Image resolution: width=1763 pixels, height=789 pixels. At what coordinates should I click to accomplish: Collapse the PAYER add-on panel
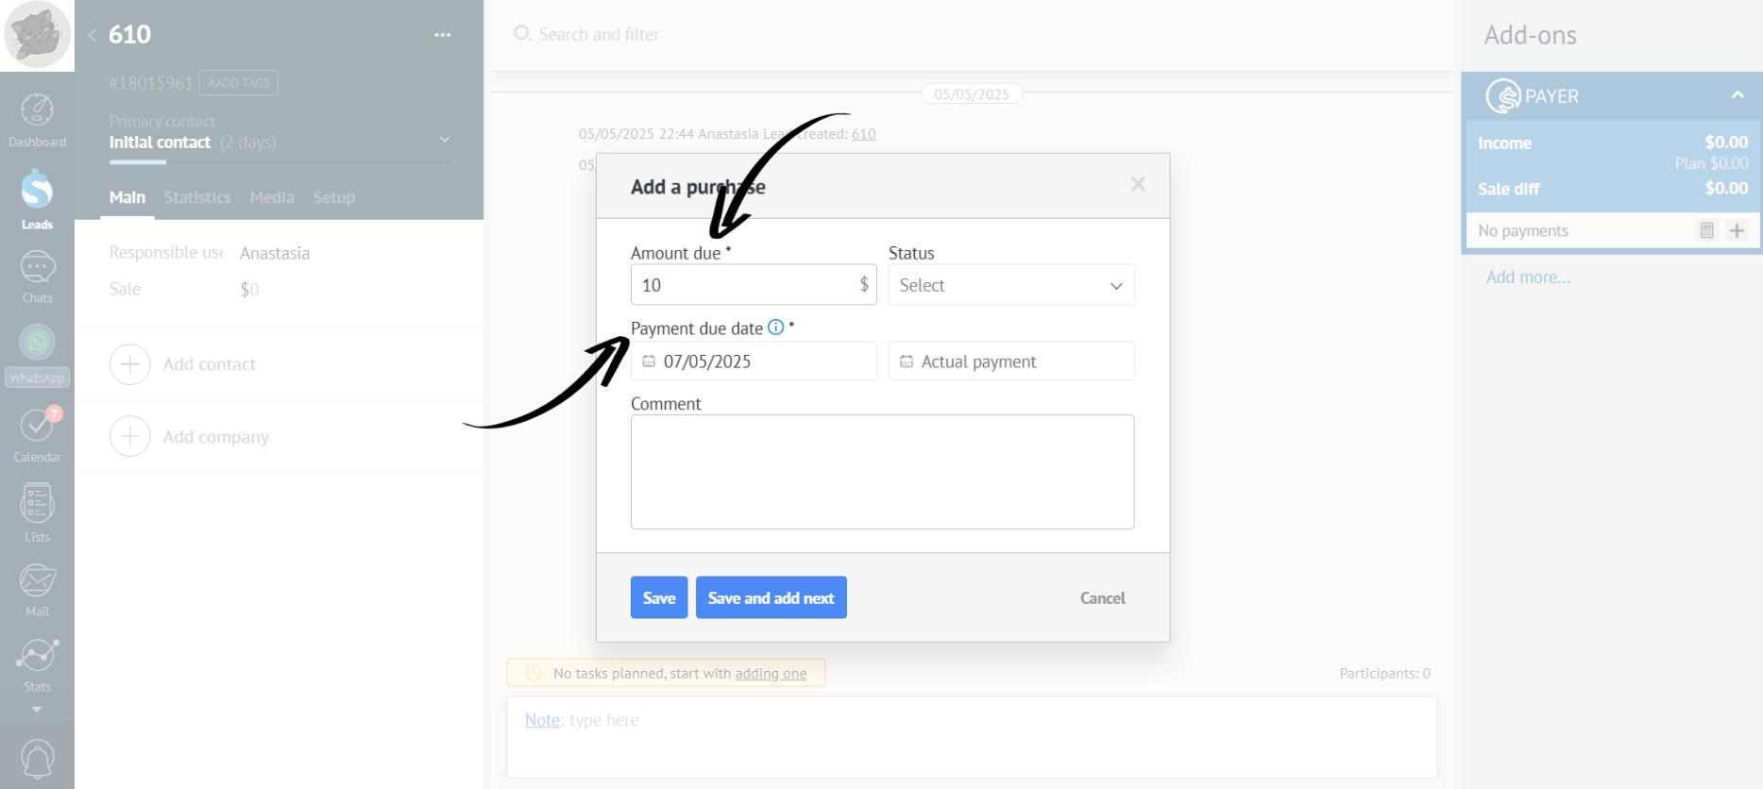coord(1737,95)
